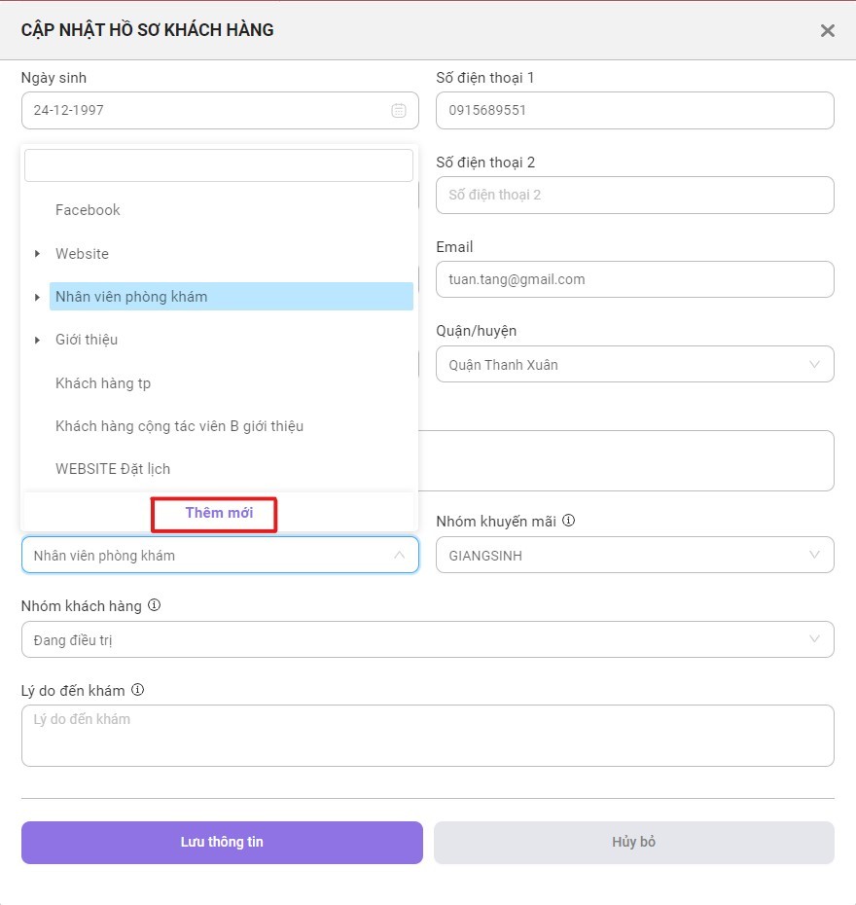This screenshot has height=905, width=856.
Task: Open the Quận/huyện dropdown
Action: [634, 364]
